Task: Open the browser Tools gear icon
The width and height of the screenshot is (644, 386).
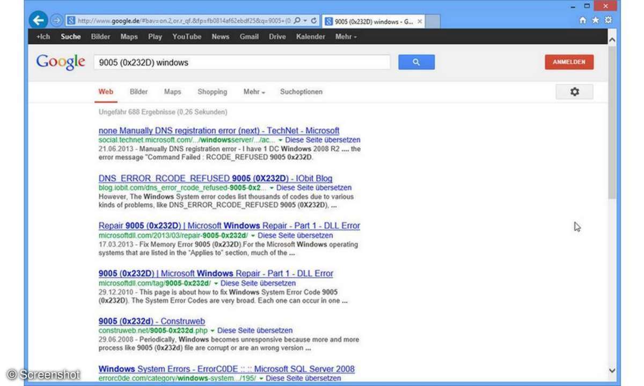Action: 608,20
